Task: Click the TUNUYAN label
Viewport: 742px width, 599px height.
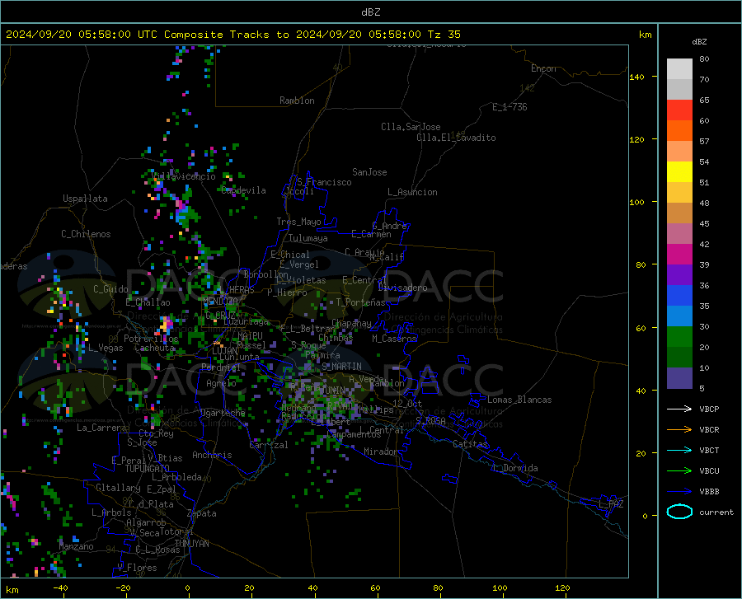Action: point(191,544)
